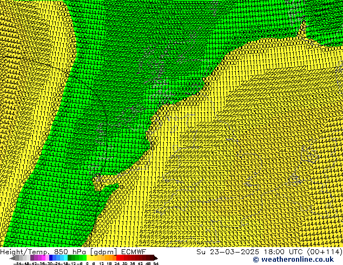This screenshot has width=343, height=265.
Task: Click the Height/Temp. 850 hPa ECMWF title
Action: [73, 252]
